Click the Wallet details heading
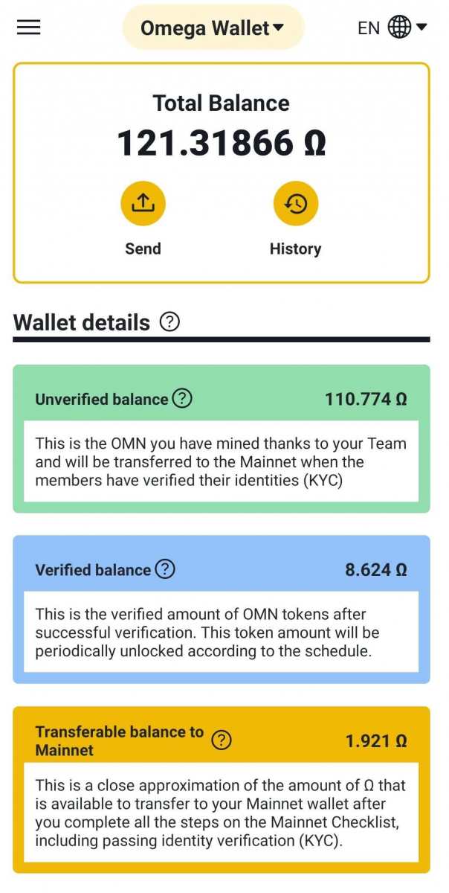This screenshot has width=449, height=893. 82,323
